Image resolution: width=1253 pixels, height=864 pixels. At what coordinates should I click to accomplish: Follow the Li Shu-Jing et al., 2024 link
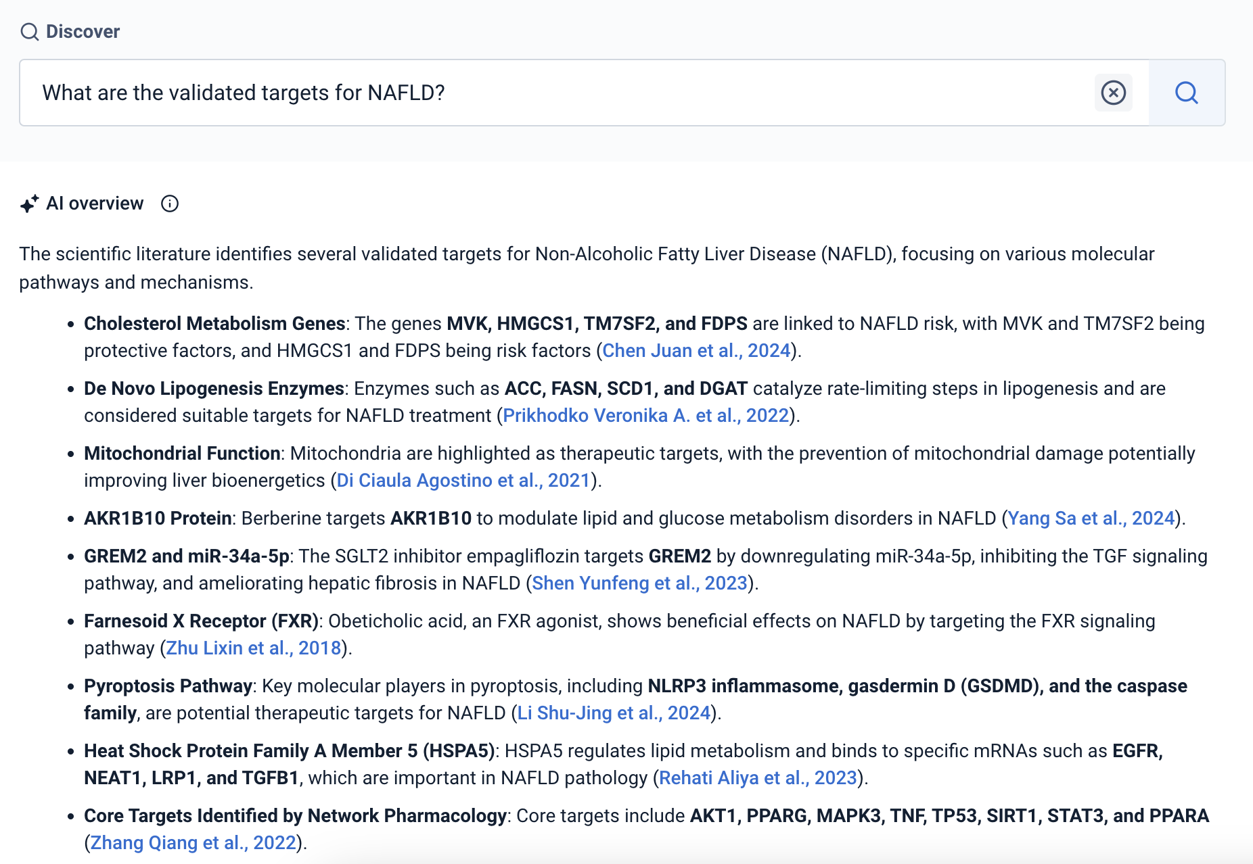click(614, 713)
